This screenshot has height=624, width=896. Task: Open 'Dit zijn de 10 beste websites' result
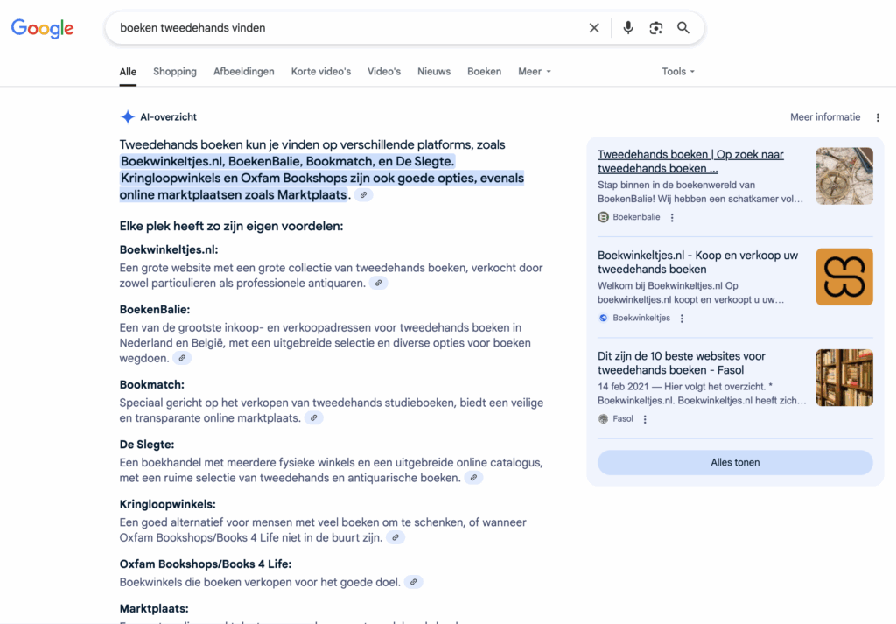pos(682,363)
